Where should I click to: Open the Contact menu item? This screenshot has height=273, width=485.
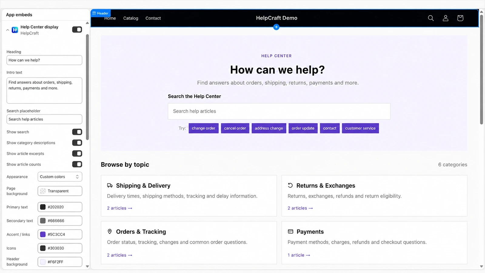(153, 18)
